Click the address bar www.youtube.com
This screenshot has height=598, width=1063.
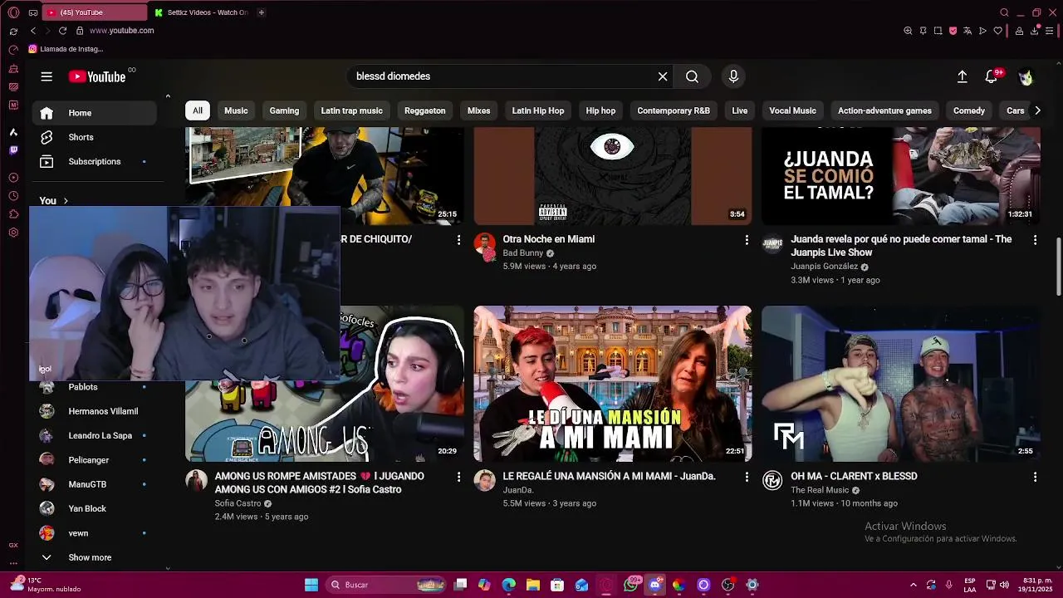click(121, 31)
